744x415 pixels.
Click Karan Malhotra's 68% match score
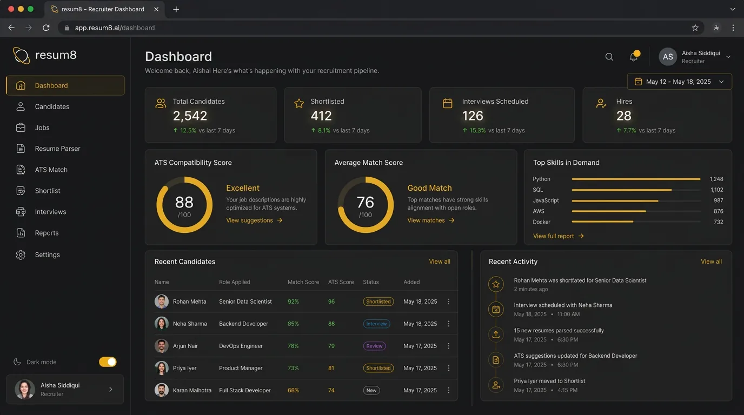tap(293, 390)
